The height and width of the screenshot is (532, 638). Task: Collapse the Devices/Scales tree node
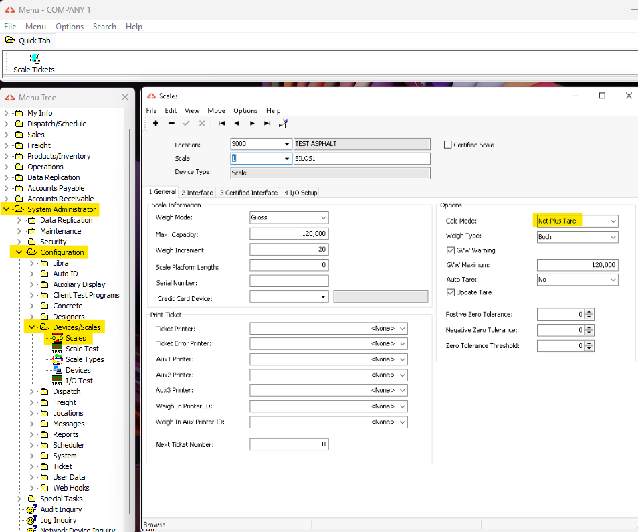pos(31,327)
